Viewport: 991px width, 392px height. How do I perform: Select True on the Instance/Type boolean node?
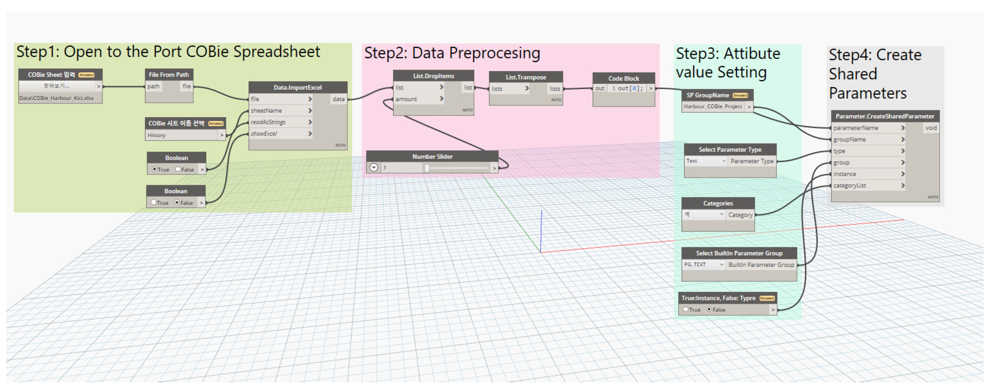[686, 309]
